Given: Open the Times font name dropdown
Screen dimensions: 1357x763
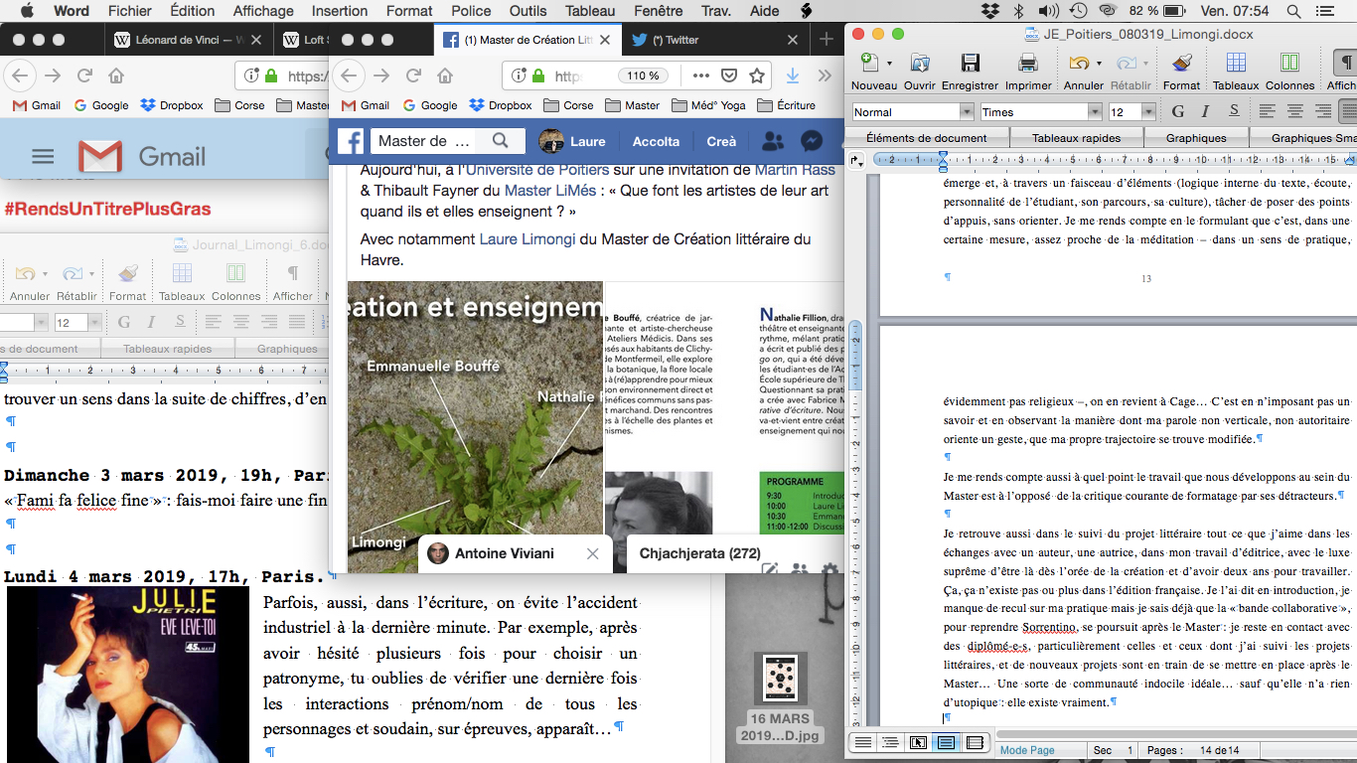Looking at the screenshot, I should click(x=1094, y=112).
